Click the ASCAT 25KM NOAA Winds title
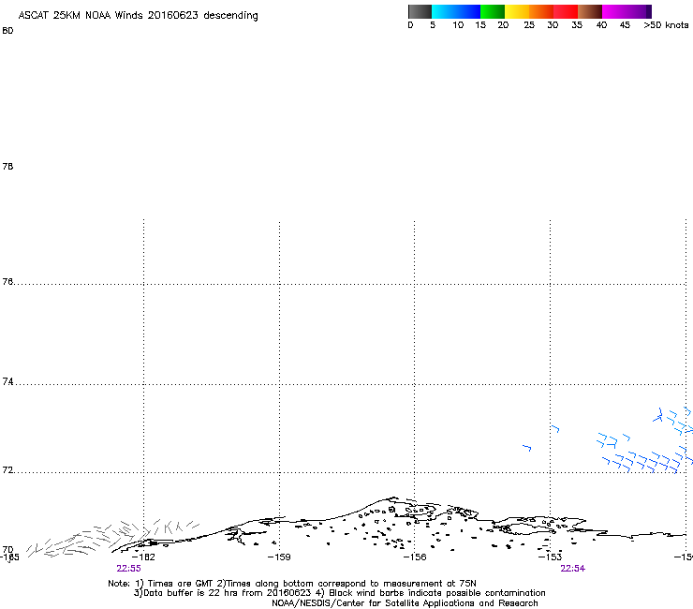693x609 pixels. click(x=138, y=16)
